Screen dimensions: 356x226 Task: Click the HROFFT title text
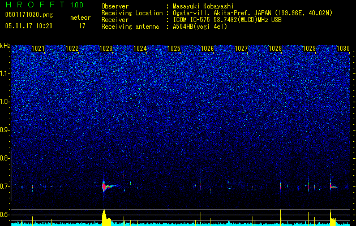pos(35,5)
